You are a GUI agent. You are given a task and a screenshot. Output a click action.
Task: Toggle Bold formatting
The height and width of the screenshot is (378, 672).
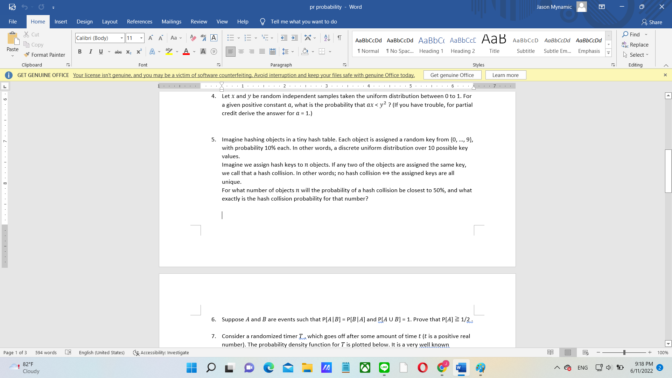click(80, 51)
